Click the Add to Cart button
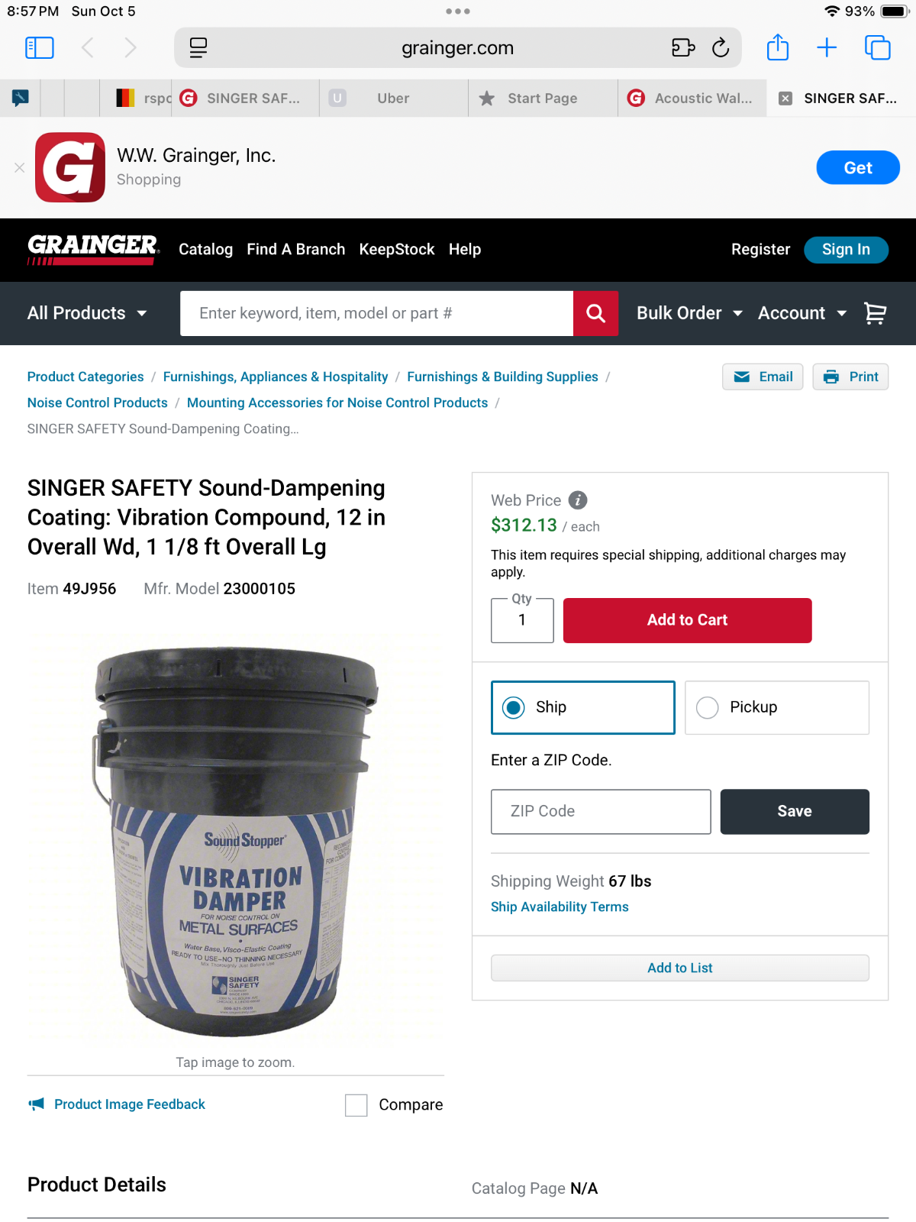Viewport: 916px width, 1222px height. [687, 620]
